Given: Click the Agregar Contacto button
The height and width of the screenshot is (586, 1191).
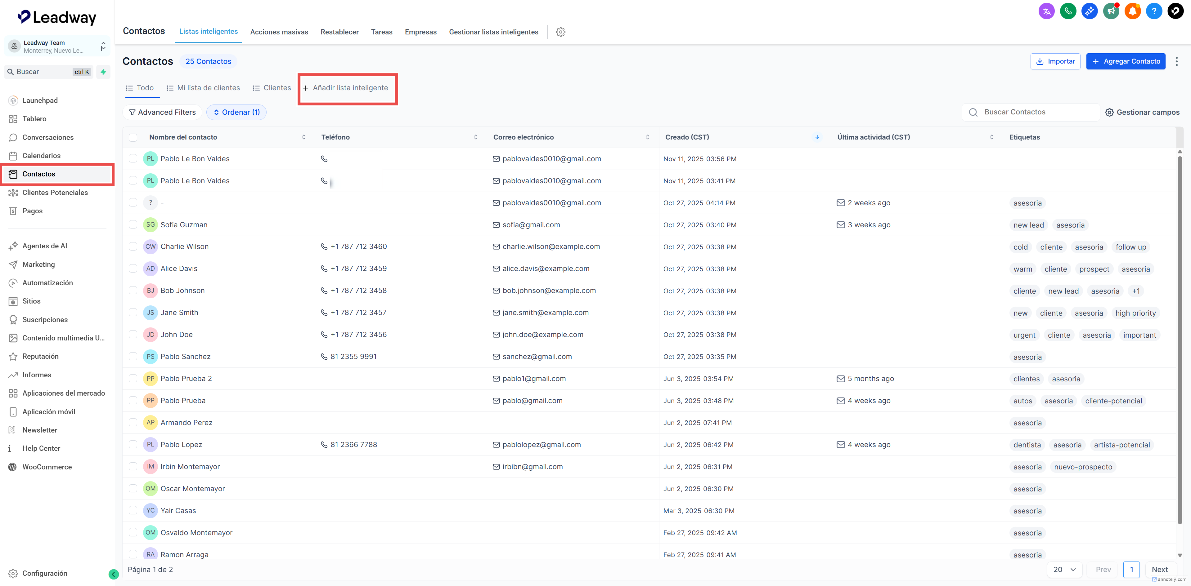Looking at the screenshot, I should [1125, 61].
